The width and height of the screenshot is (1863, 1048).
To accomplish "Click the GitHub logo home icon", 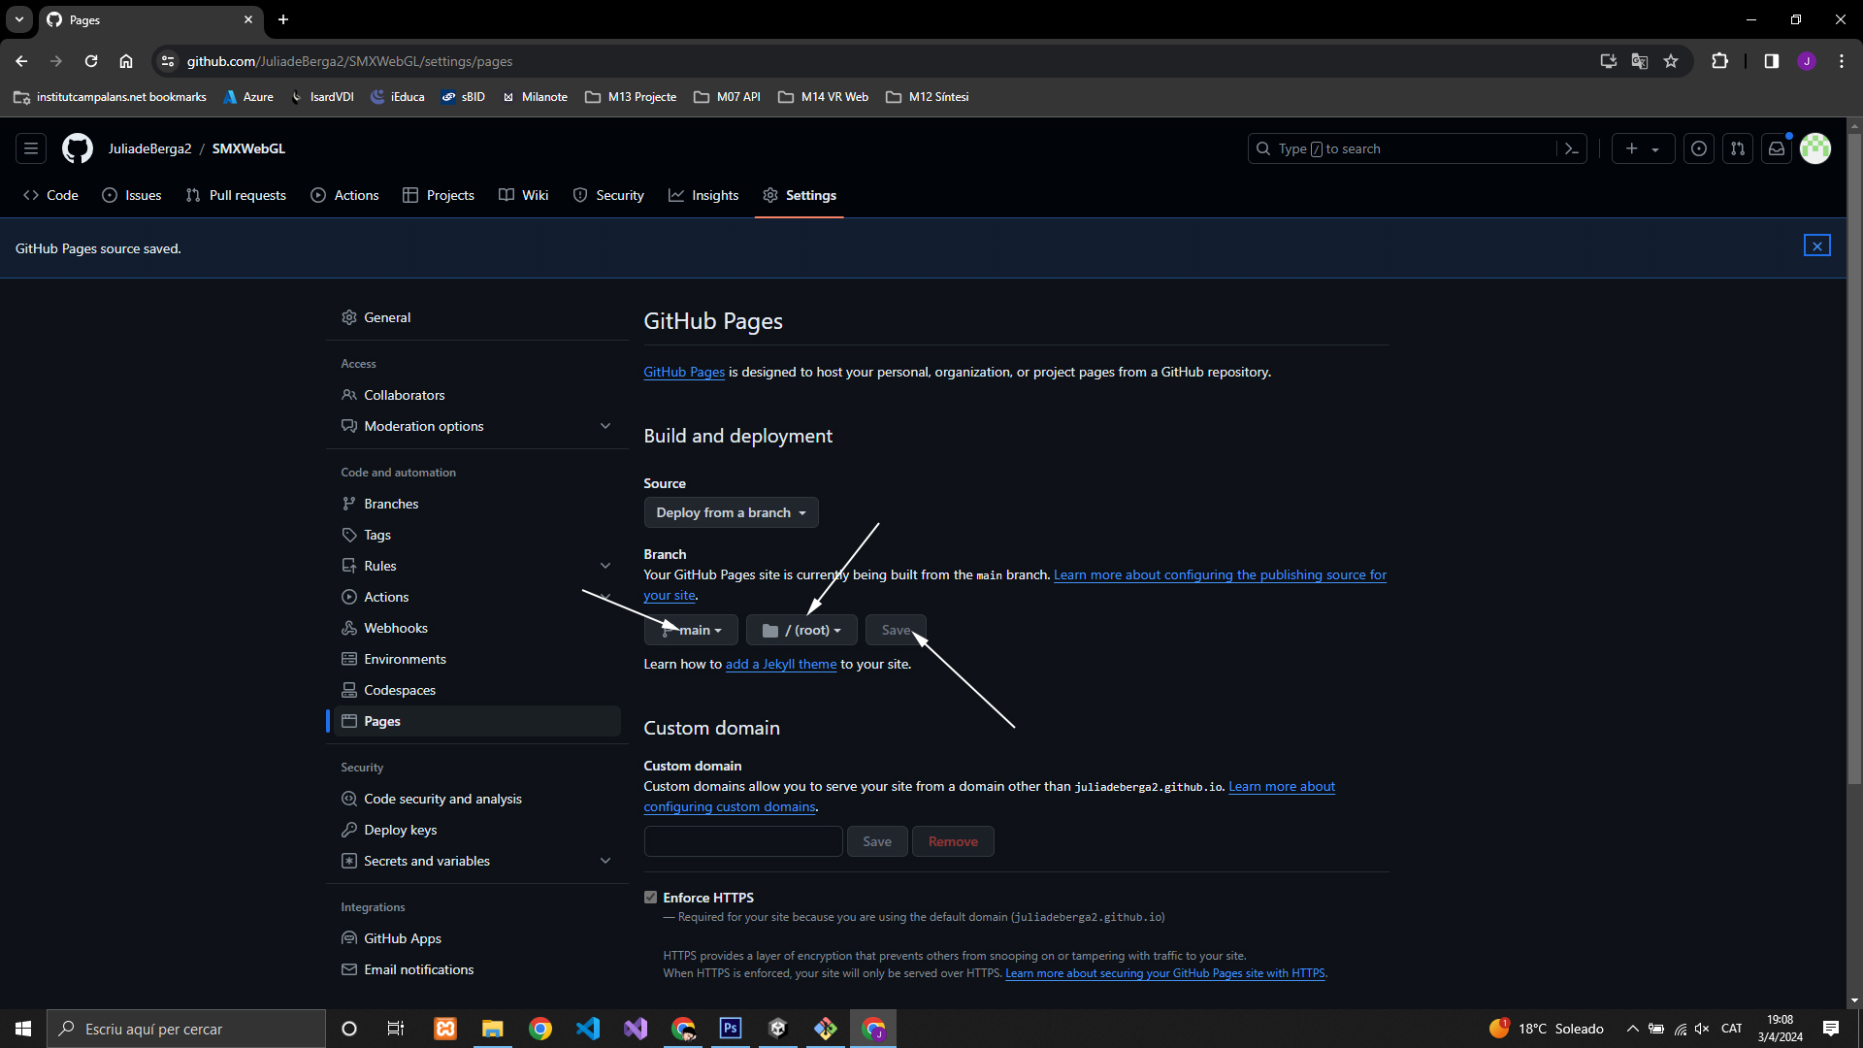I will coord(78,148).
